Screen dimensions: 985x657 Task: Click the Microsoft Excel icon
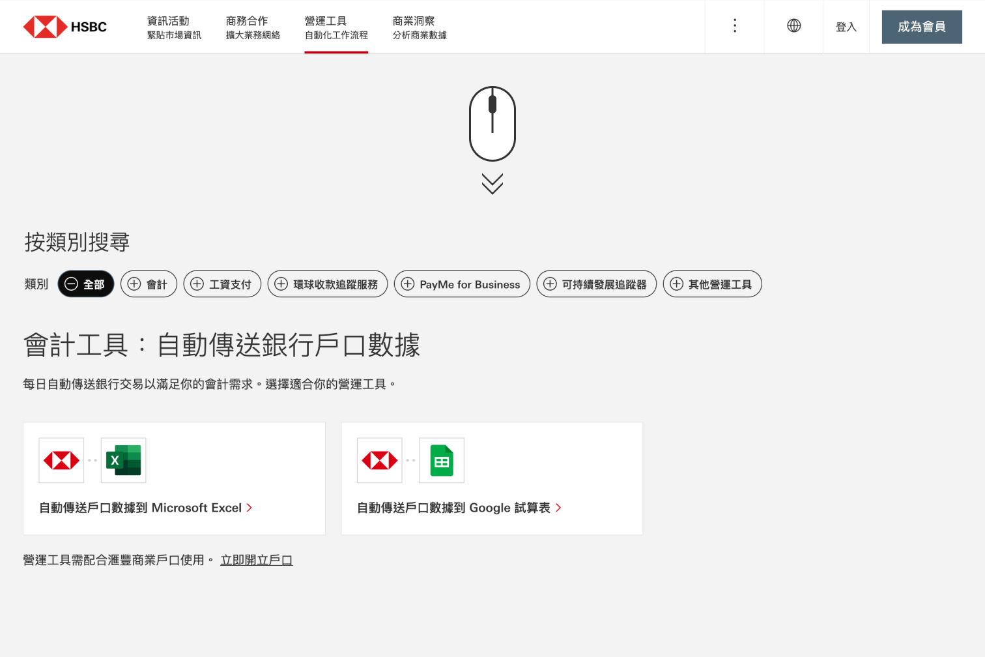click(x=123, y=460)
